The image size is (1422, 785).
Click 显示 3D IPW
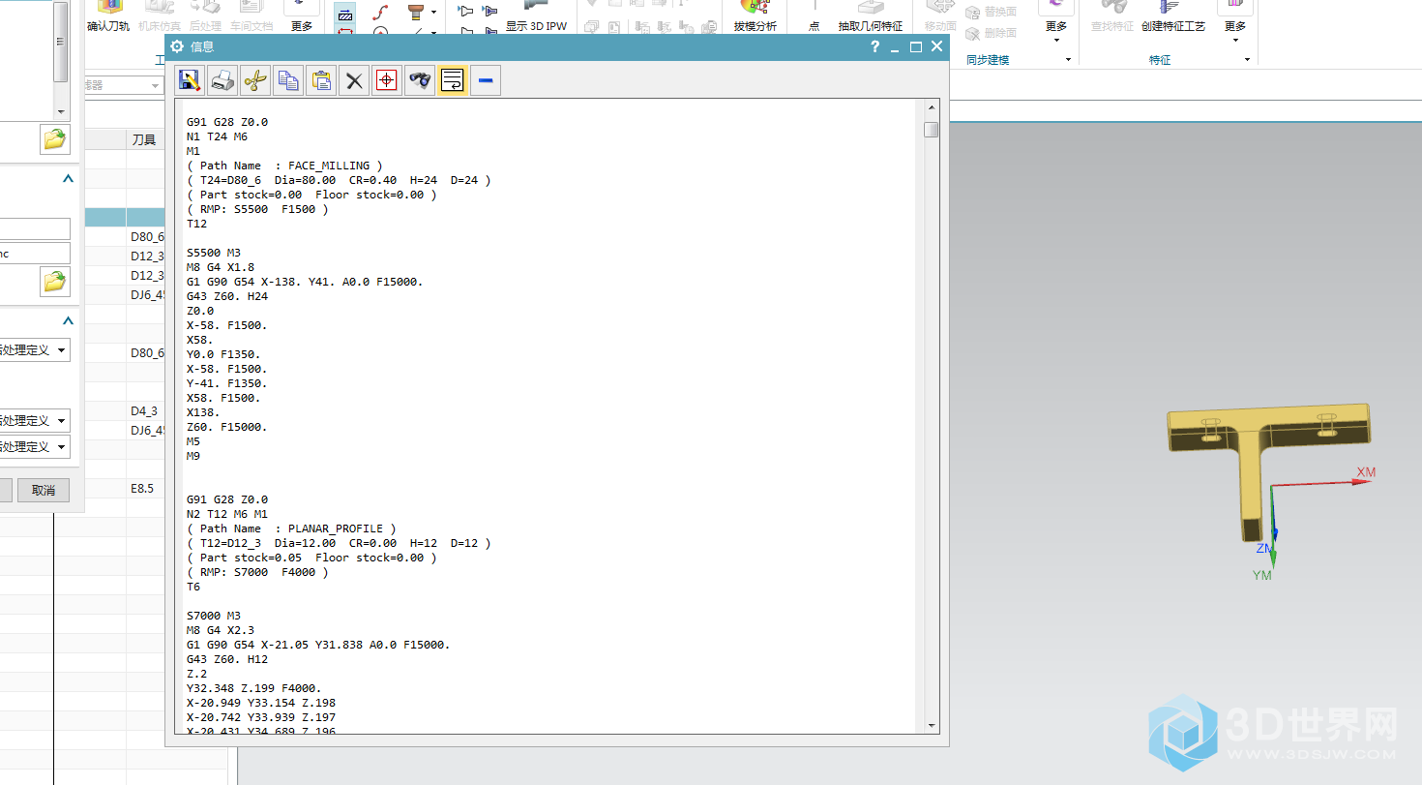pos(537,17)
